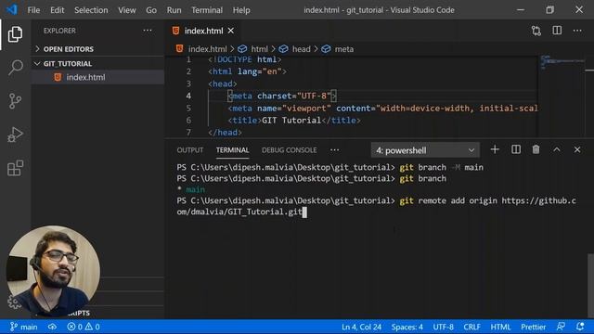594x334 pixels.
Task: Open the Manage gear icon
Action: point(14,302)
